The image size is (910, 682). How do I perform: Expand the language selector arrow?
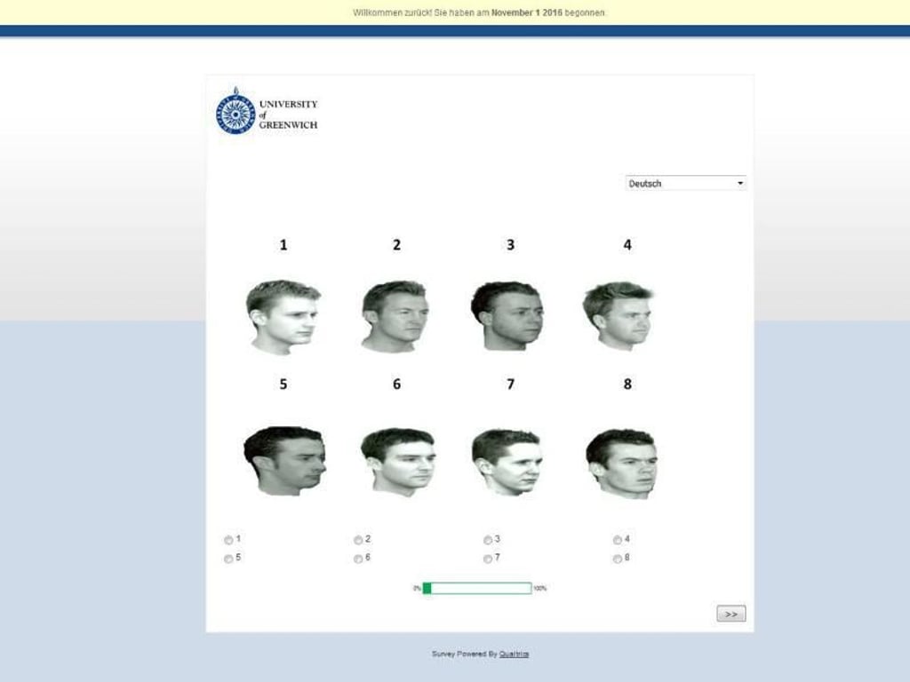point(740,183)
